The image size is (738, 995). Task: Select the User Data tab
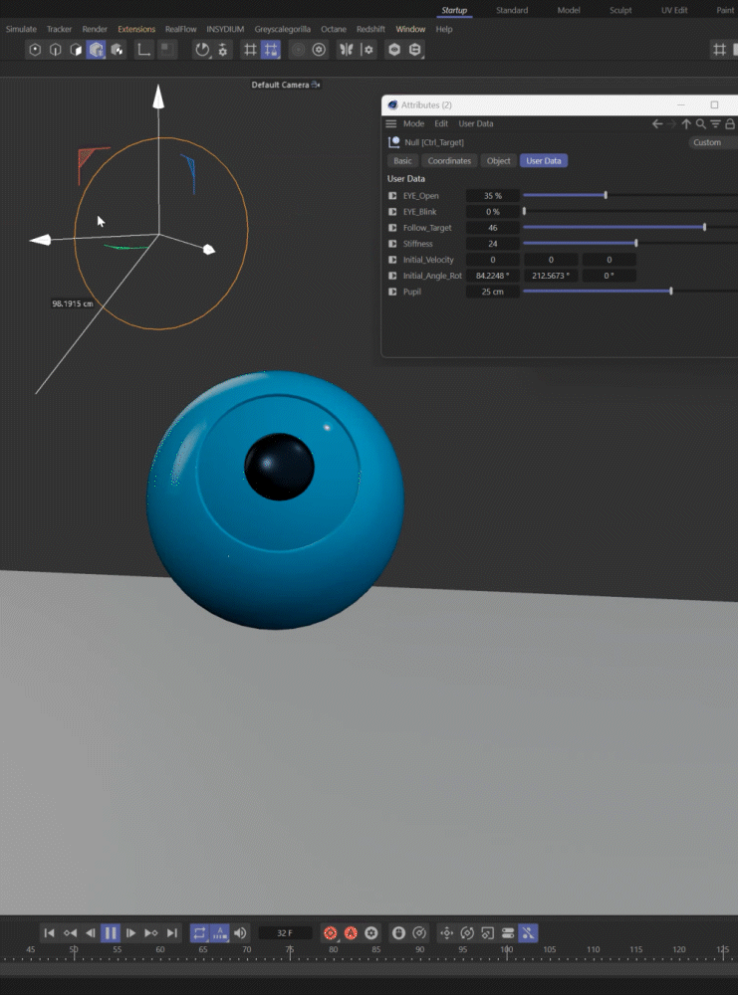(x=544, y=160)
